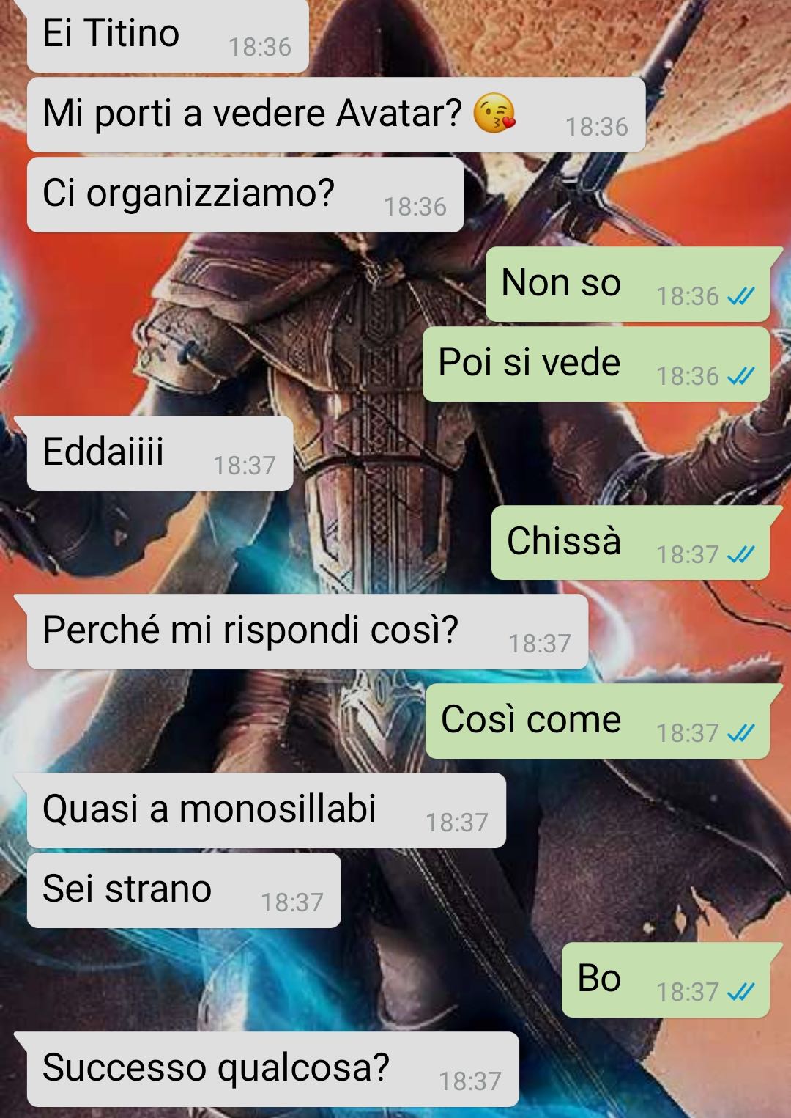
Task: Tap the 'Perché mi rispondi così?' message
Action: pos(308,631)
